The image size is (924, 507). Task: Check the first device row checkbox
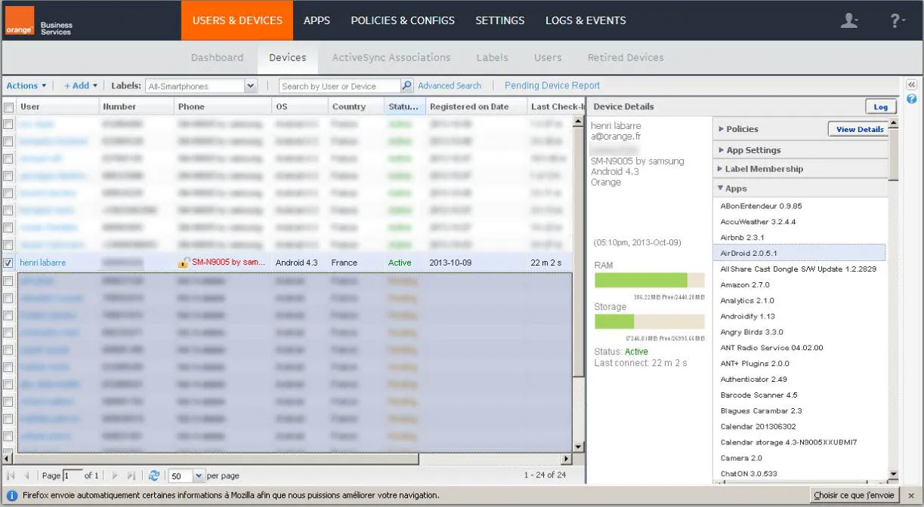(x=8, y=124)
